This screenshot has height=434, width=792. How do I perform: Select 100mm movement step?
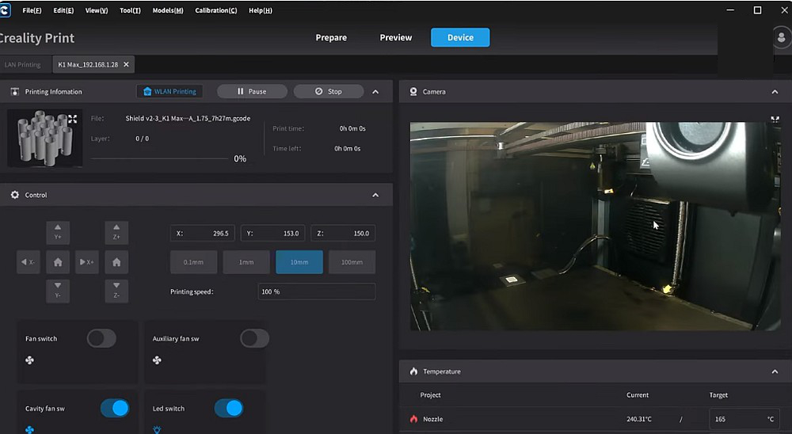click(352, 262)
